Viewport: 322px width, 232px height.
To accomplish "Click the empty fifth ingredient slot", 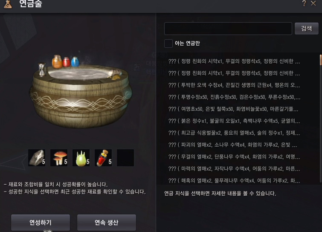I will coord(125,158).
